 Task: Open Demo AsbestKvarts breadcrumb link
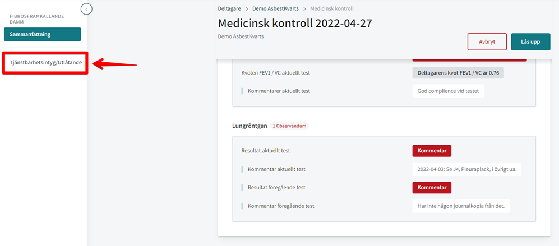coord(276,8)
